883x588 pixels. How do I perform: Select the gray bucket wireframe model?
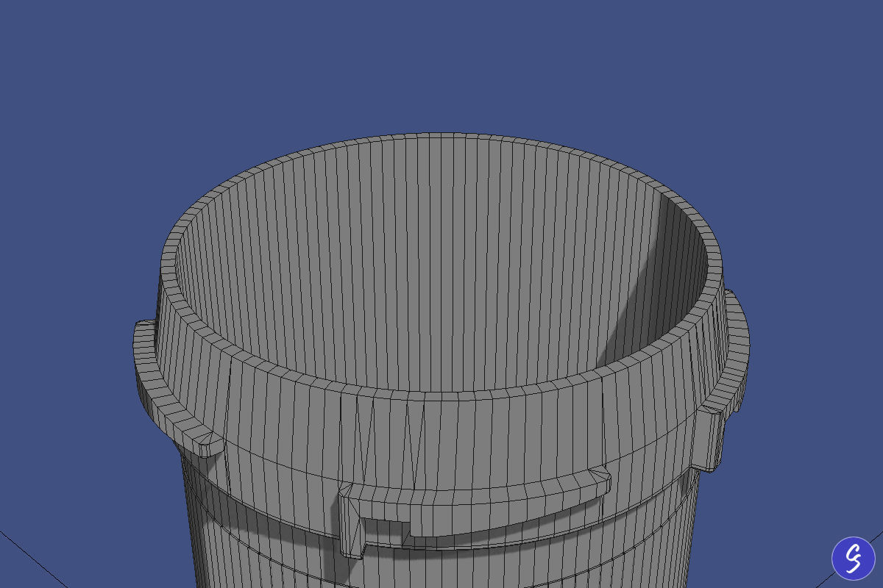(441, 360)
